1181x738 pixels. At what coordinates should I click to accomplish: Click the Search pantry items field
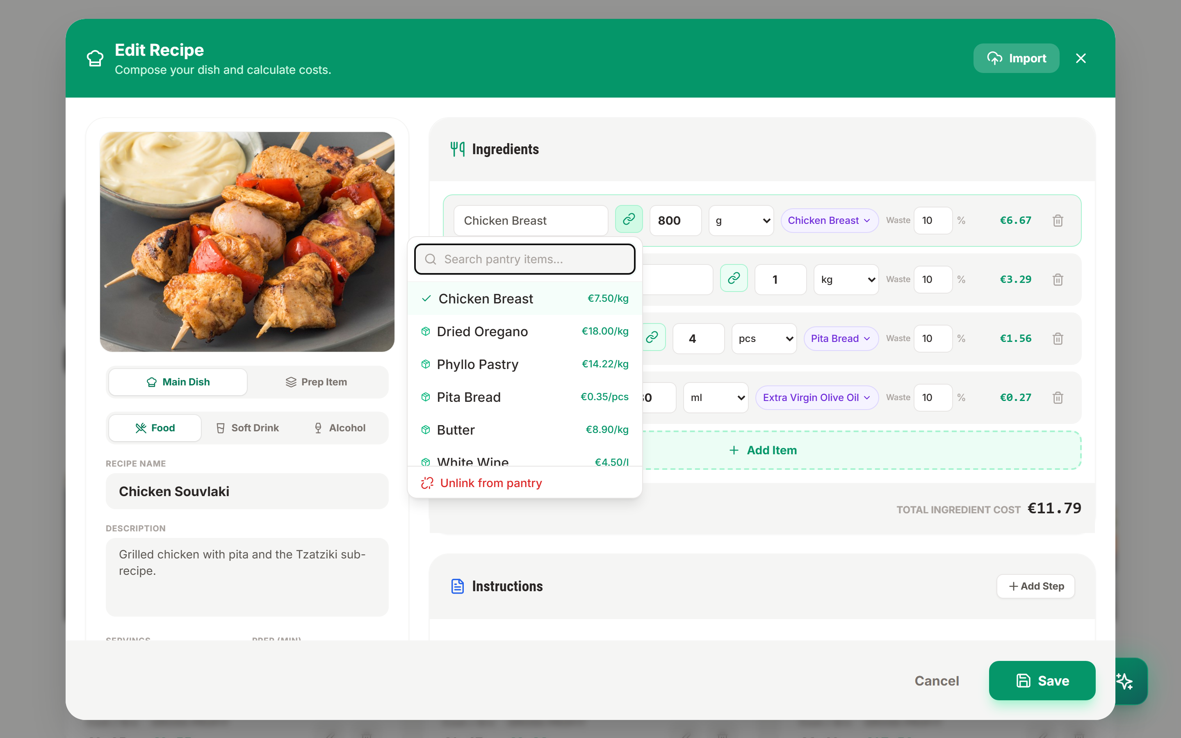524,259
